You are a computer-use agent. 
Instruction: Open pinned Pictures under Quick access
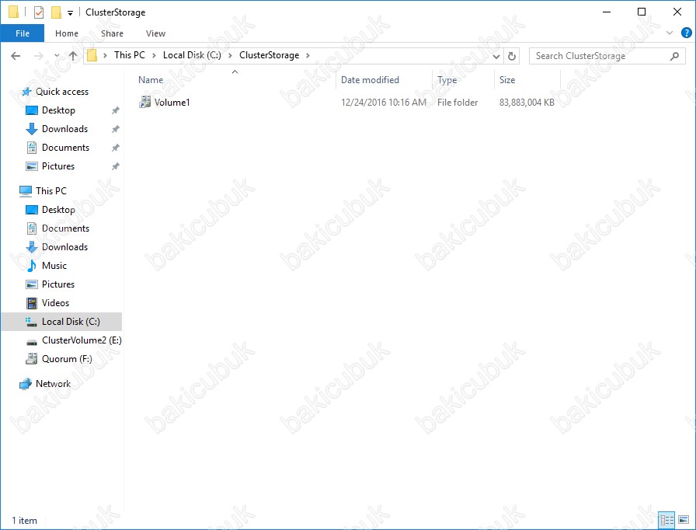(x=58, y=166)
